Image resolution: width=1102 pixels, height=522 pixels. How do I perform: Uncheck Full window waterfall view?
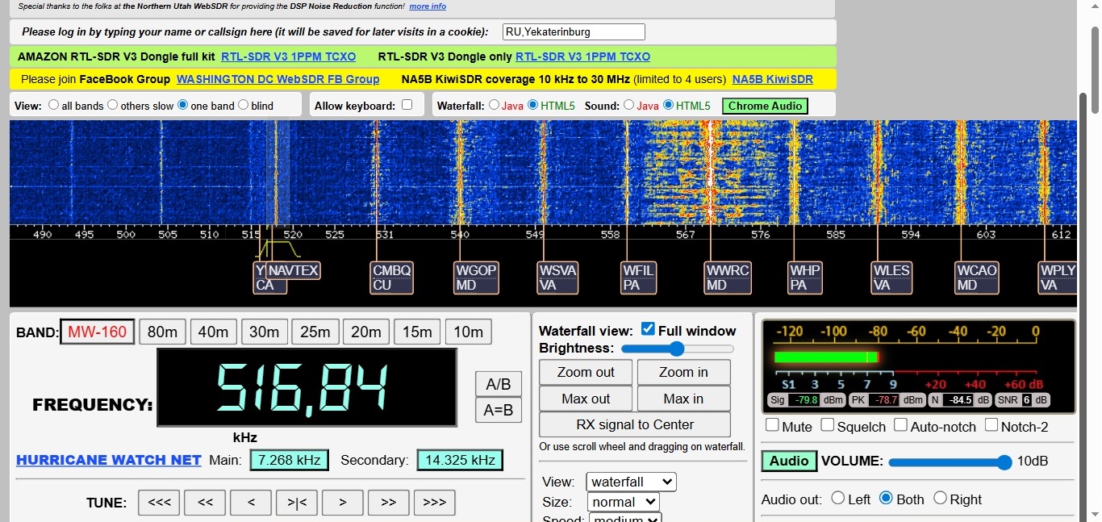tap(648, 329)
